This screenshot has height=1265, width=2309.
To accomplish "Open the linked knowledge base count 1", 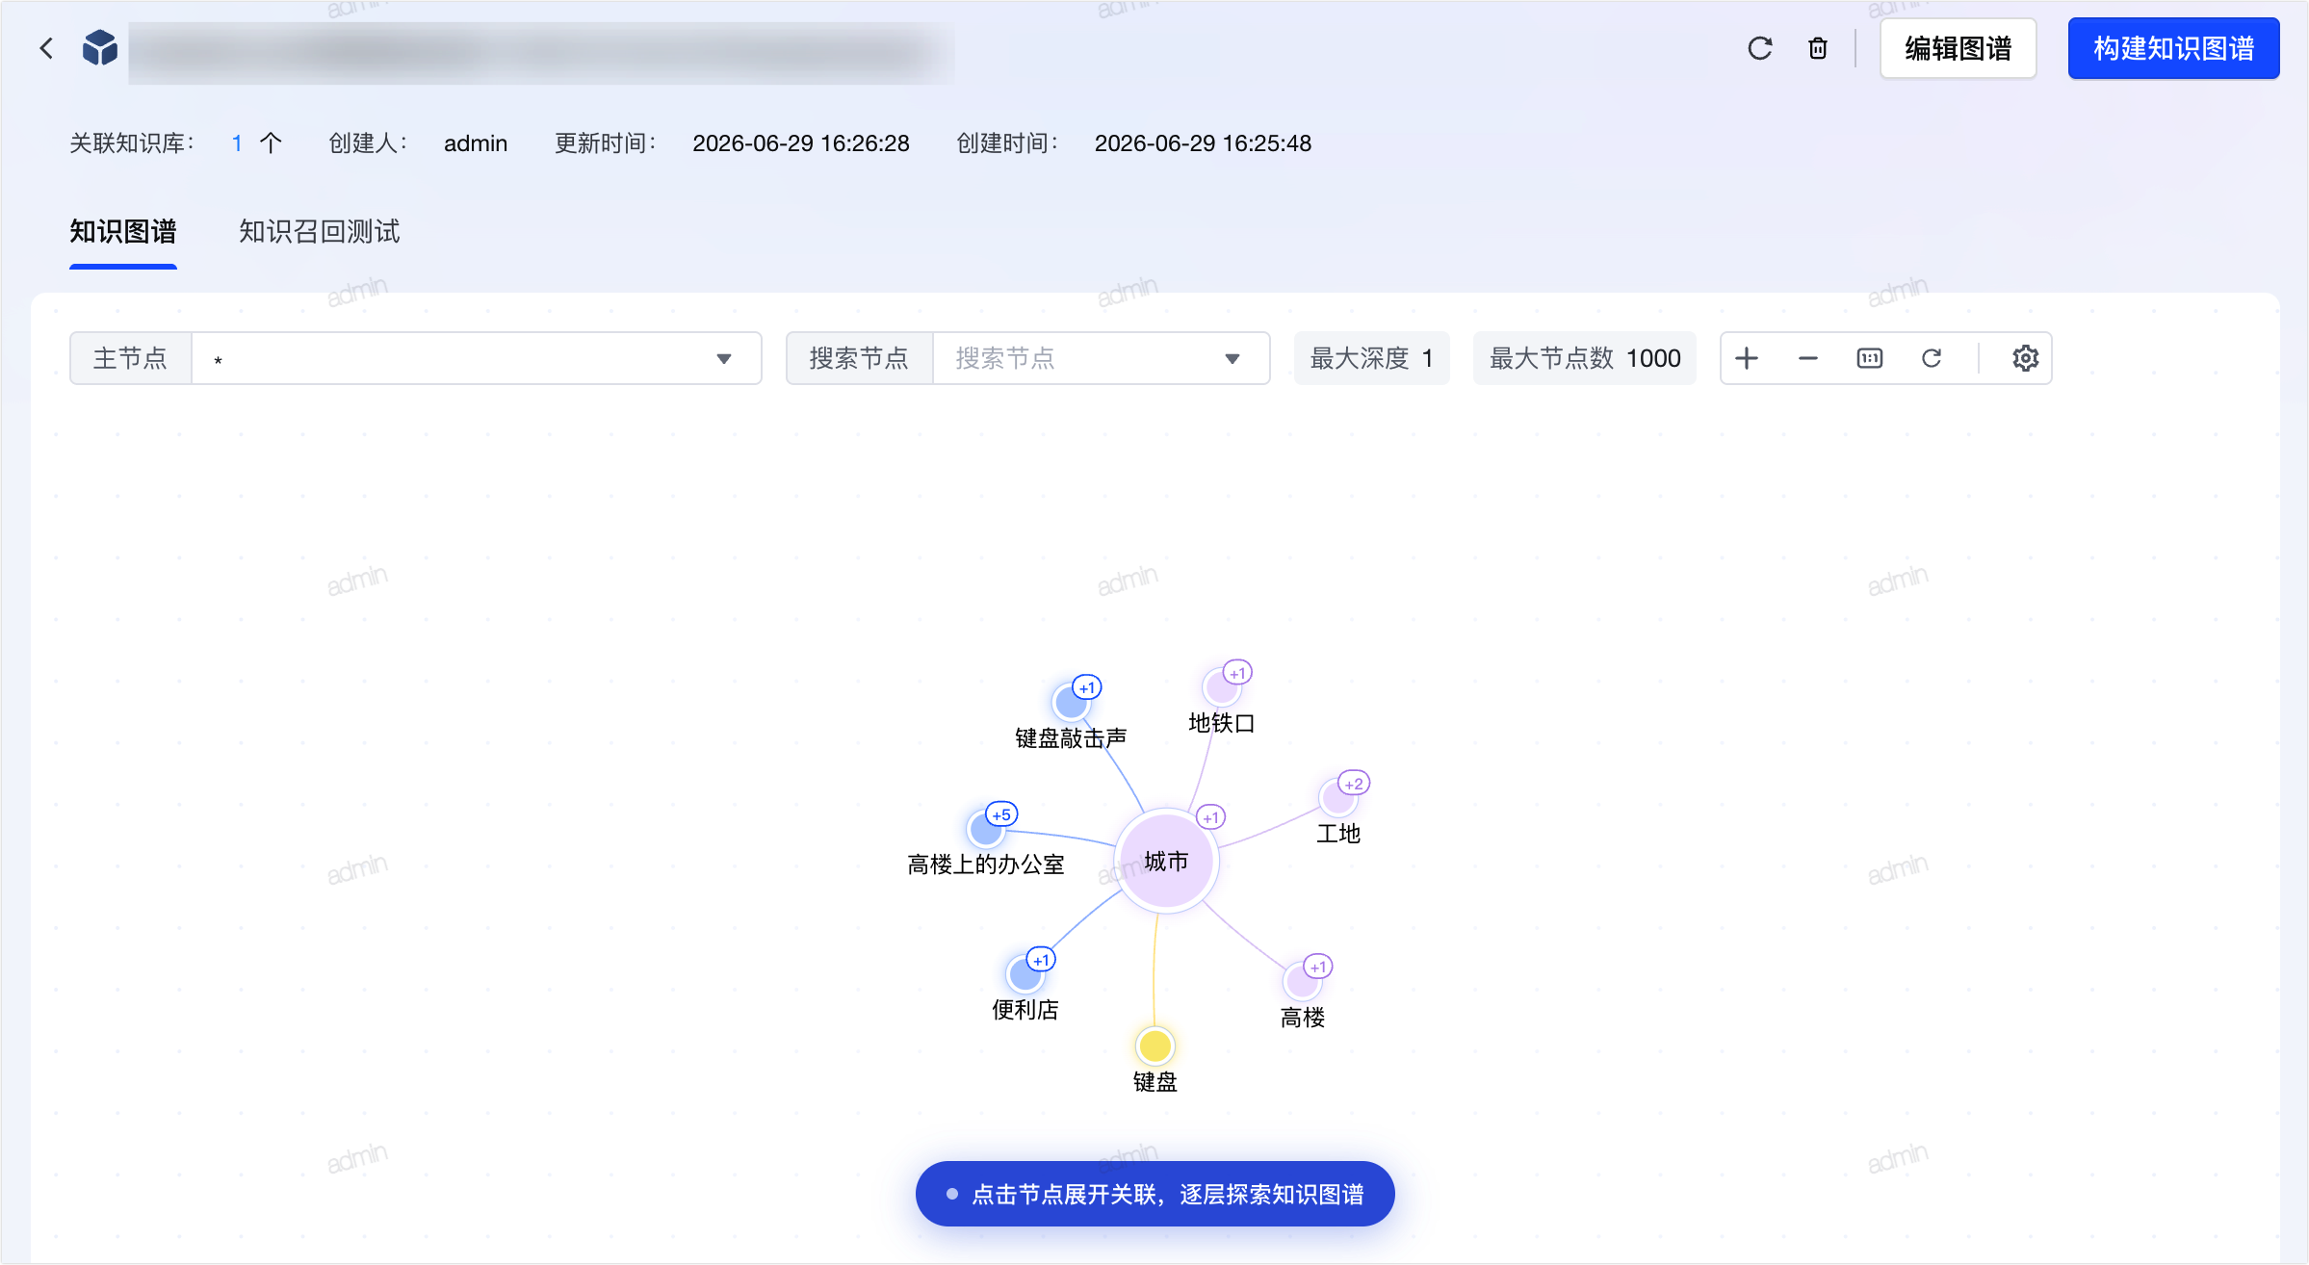I will (237, 143).
